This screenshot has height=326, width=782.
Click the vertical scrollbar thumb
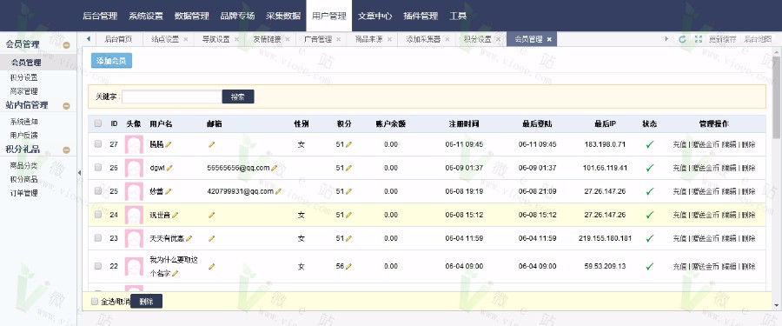(x=777, y=96)
